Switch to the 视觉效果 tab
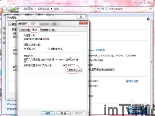The height and width of the screenshot is (116, 155). click(25, 30)
